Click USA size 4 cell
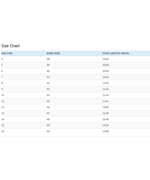150x180 pixels. tap(2, 59)
